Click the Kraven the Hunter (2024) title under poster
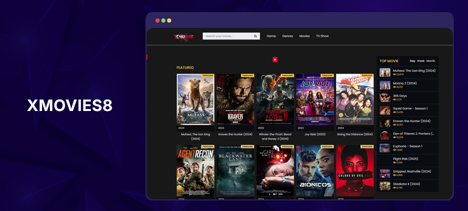The height and width of the screenshot is (211, 468). [235, 135]
